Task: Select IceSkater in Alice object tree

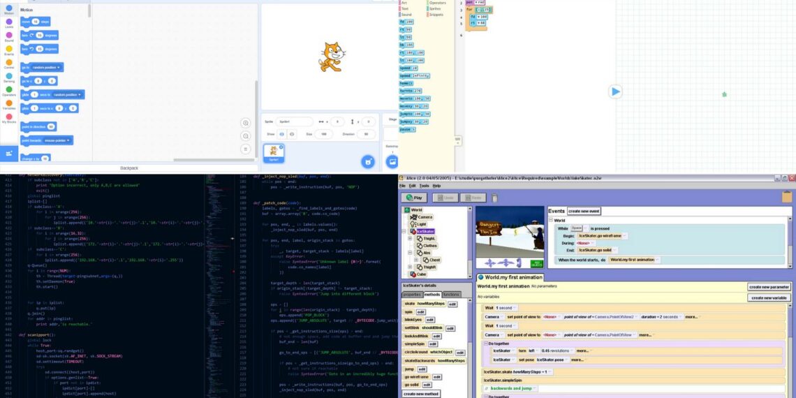Action: (422, 231)
